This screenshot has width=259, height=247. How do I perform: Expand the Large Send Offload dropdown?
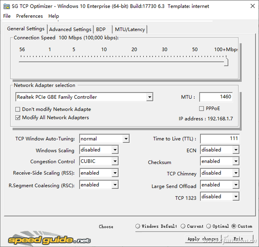tap(236, 185)
